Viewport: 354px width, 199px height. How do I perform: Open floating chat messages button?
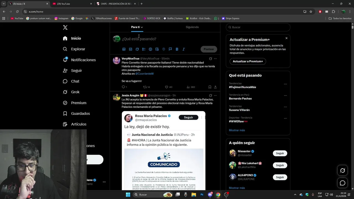342,183
